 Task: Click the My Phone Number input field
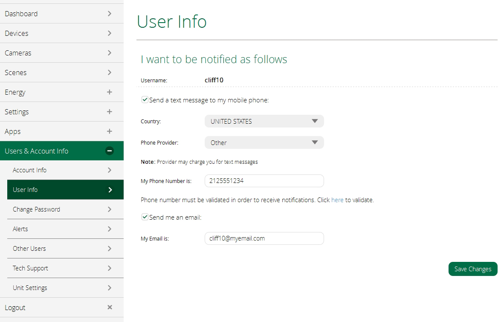click(x=264, y=181)
